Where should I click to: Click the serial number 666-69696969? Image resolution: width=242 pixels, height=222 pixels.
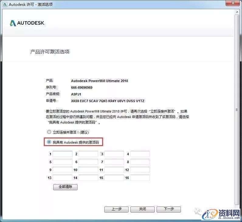tap(82, 88)
